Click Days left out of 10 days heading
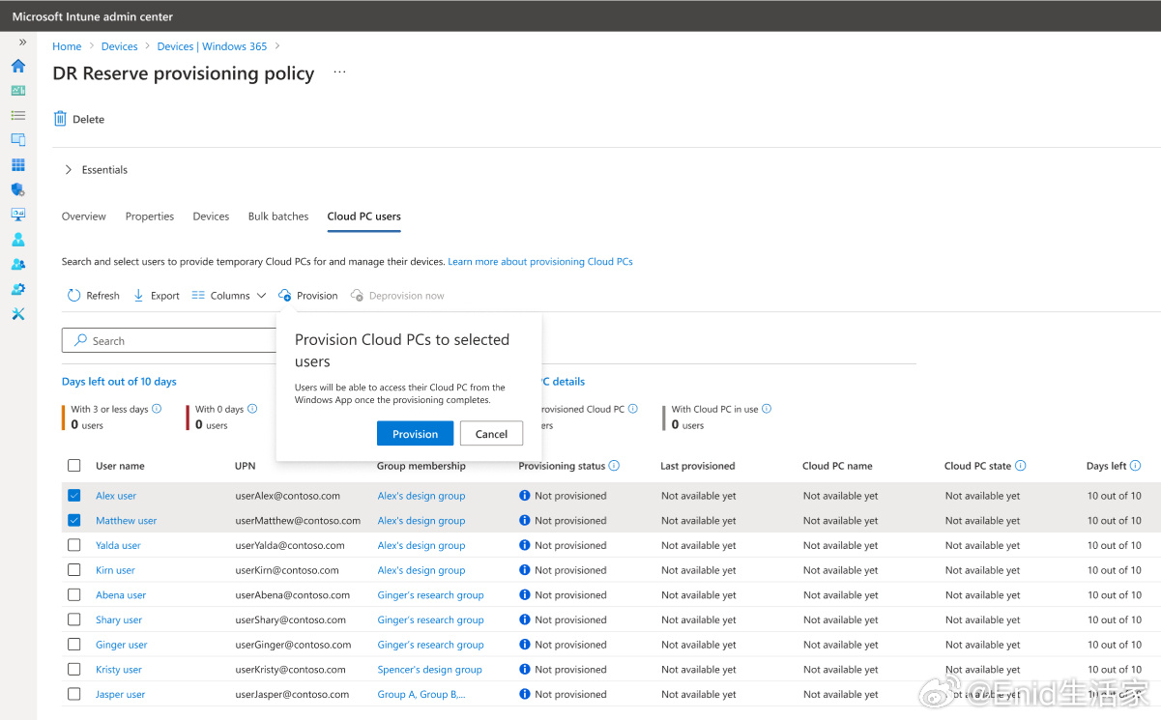This screenshot has height=720, width=1161. (x=119, y=382)
